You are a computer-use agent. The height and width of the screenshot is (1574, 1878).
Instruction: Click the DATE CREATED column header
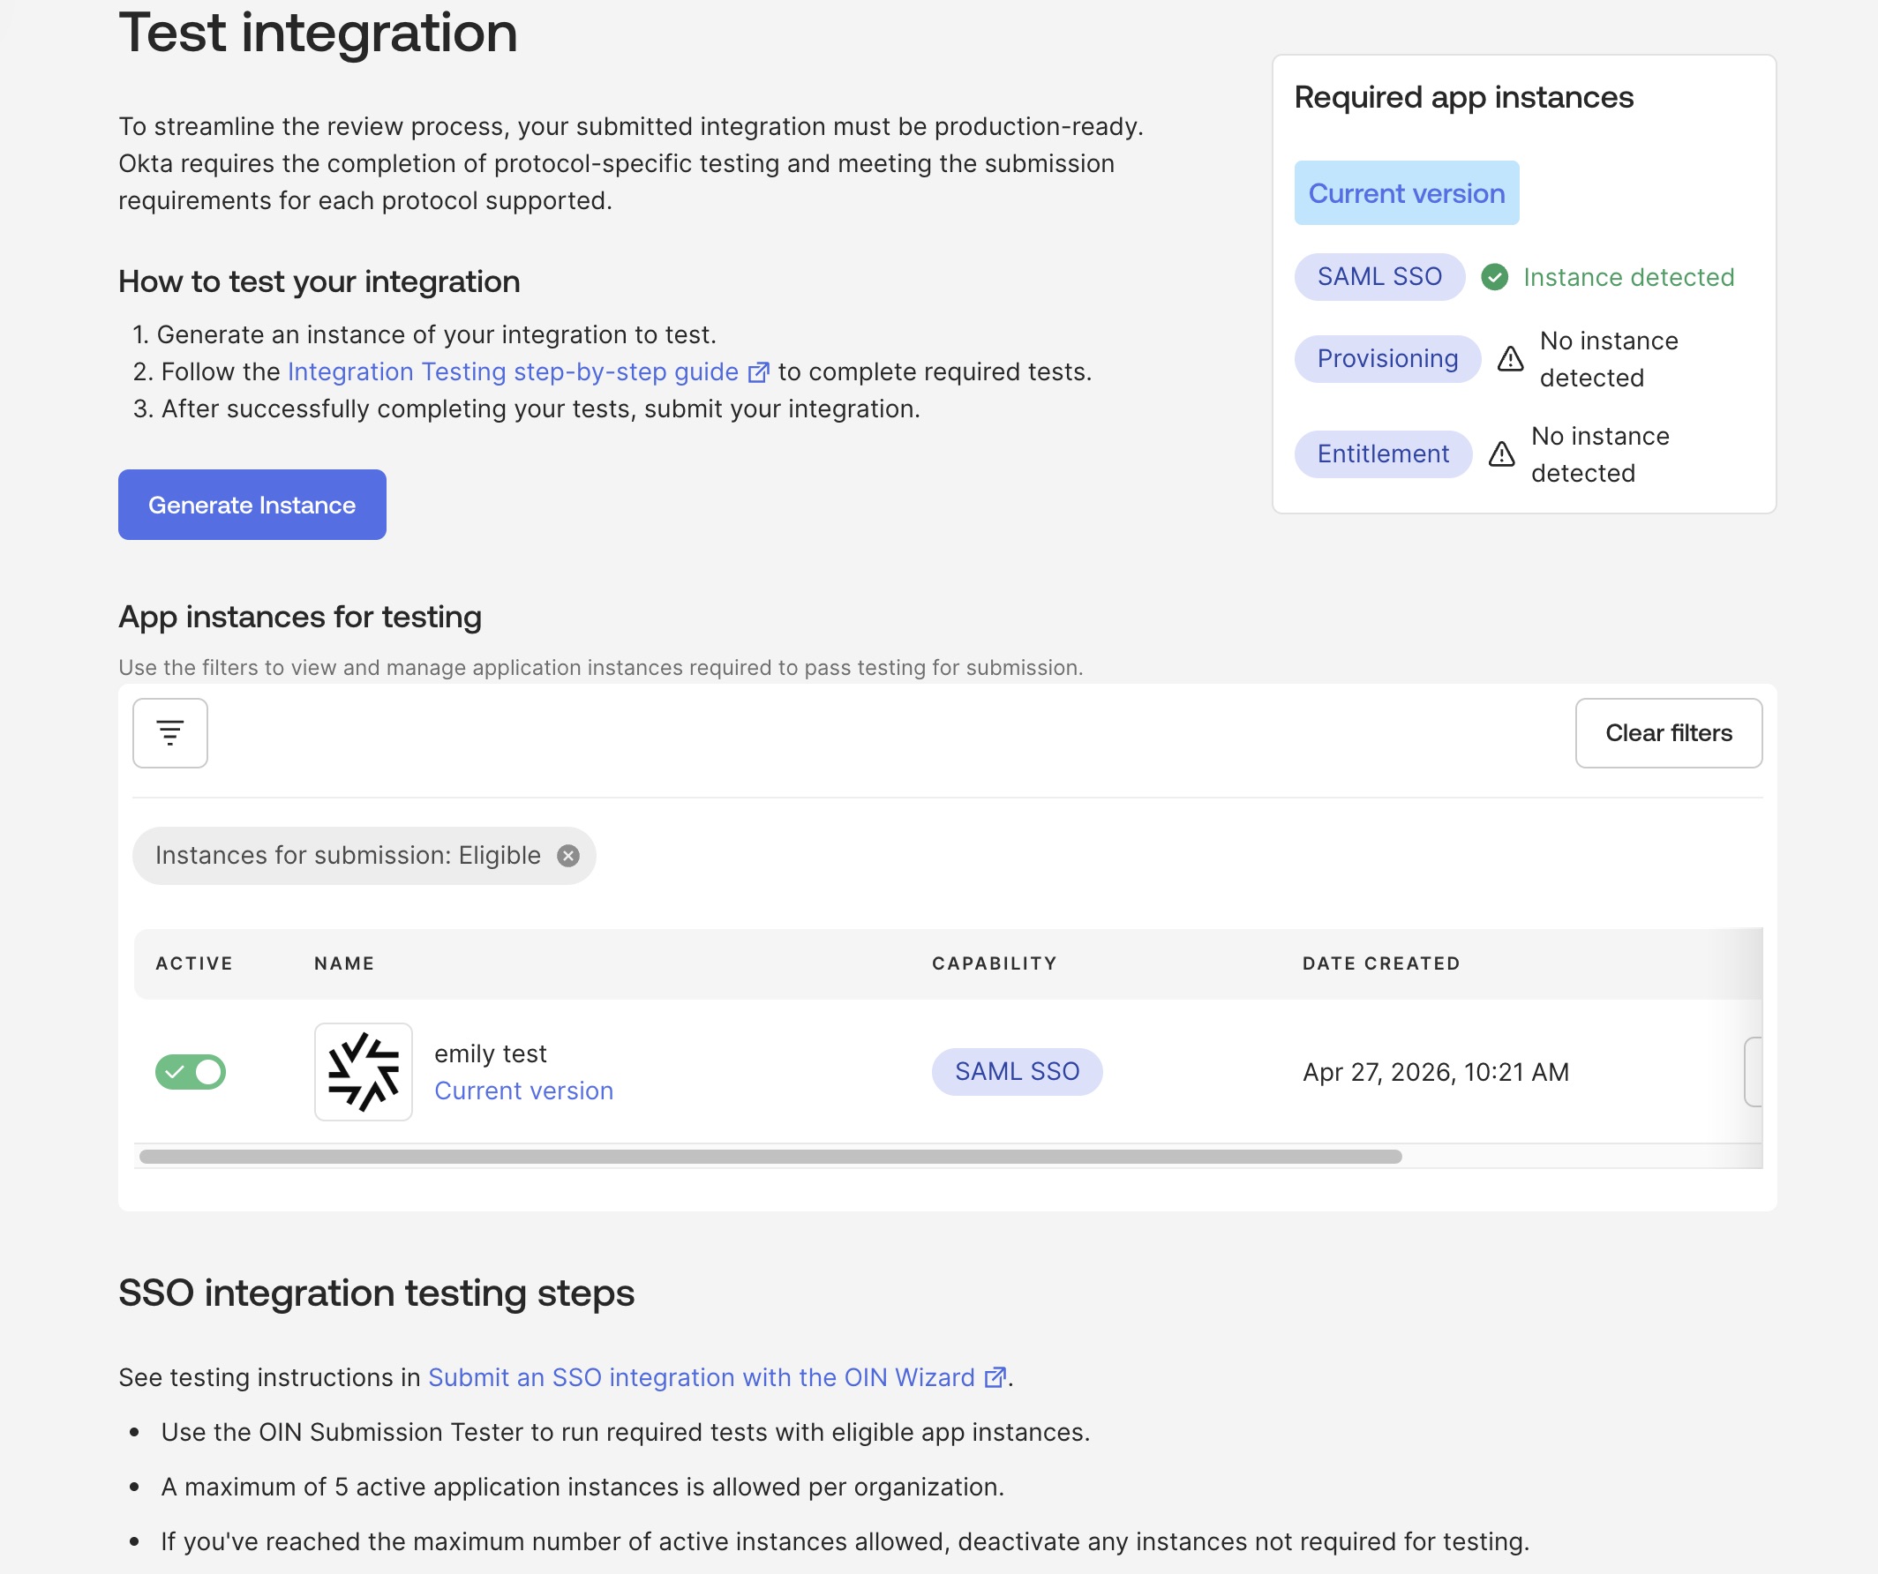click(x=1382, y=963)
